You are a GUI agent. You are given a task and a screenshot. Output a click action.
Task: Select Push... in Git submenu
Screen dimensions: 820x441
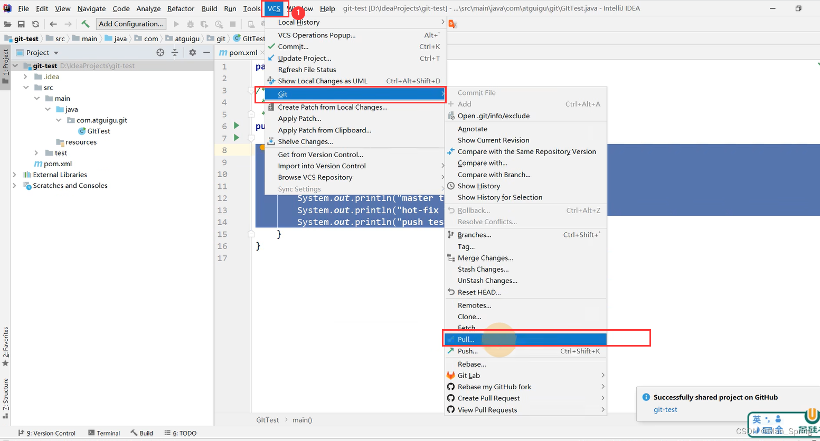(x=525, y=351)
